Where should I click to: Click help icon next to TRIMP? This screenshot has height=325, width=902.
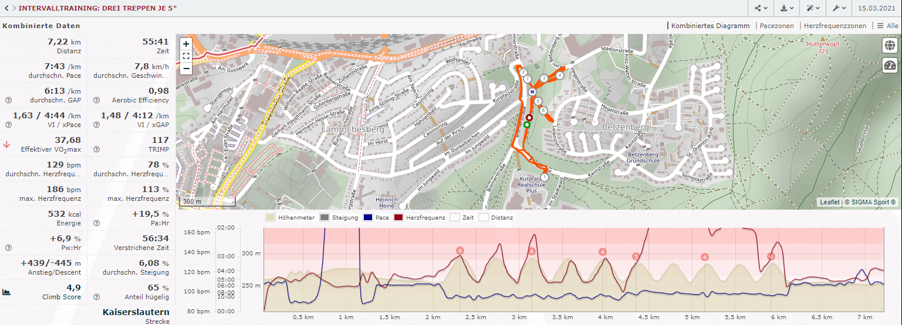pyautogui.click(x=96, y=149)
